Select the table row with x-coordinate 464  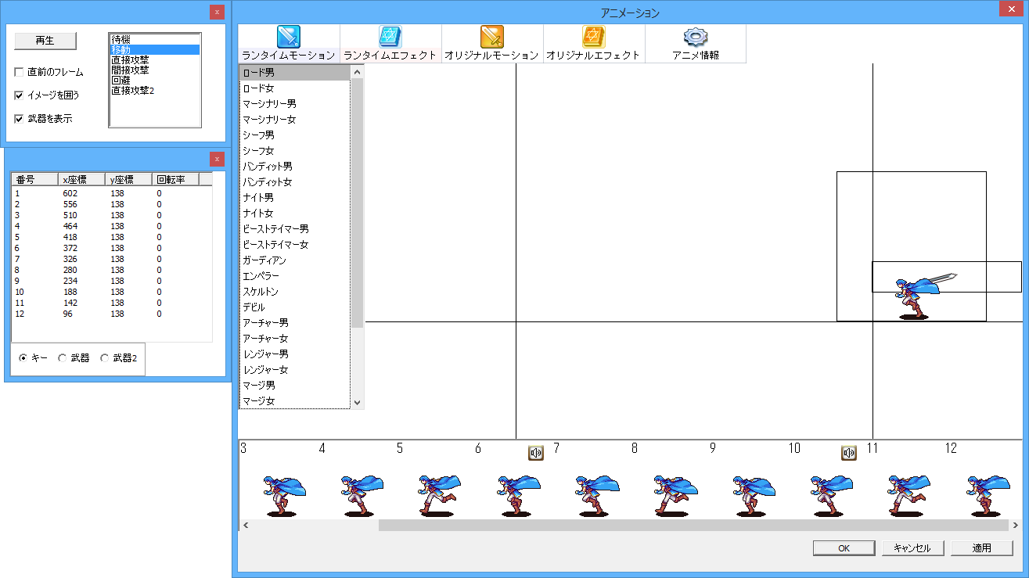pyautogui.click(x=111, y=226)
